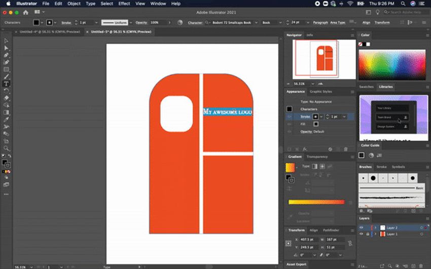Select the Type tool in toolbar
The image size is (431, 269).
[6, 84]
